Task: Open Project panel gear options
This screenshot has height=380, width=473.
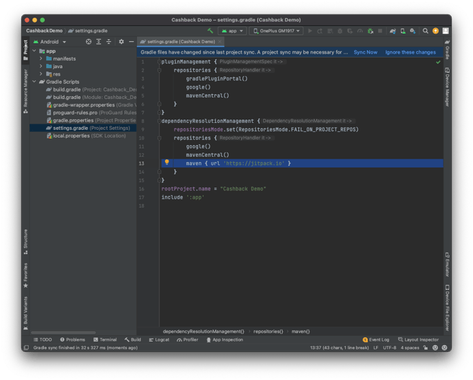Action: pos(121,41)
